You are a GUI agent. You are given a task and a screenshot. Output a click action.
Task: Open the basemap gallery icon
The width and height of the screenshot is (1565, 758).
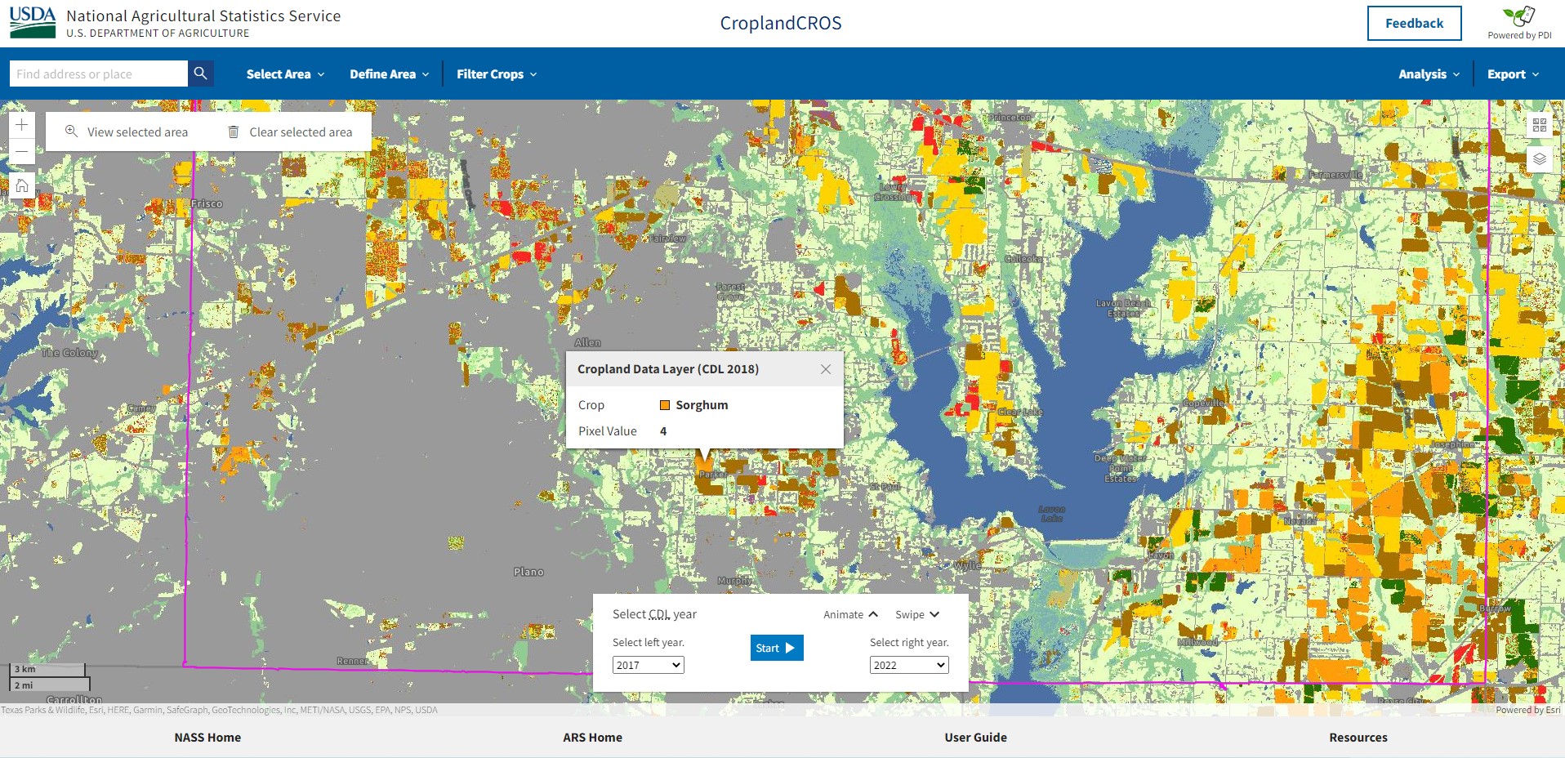pyautogui.click(x=1540, y=125)
